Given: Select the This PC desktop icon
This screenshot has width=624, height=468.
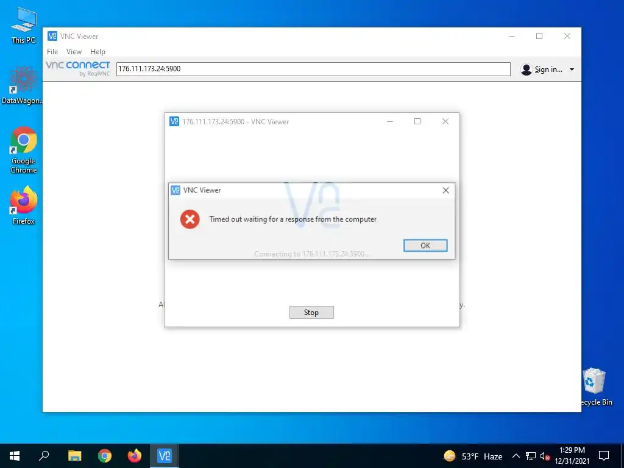Looking at the screenshot, I should pyautogui.click(x=24, y=26).
